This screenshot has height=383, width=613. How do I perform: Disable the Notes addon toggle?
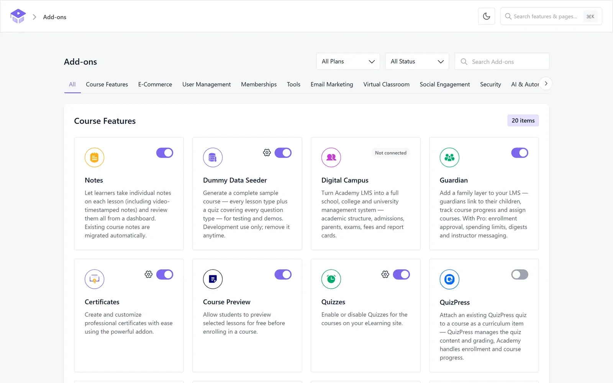pos(165,153)
